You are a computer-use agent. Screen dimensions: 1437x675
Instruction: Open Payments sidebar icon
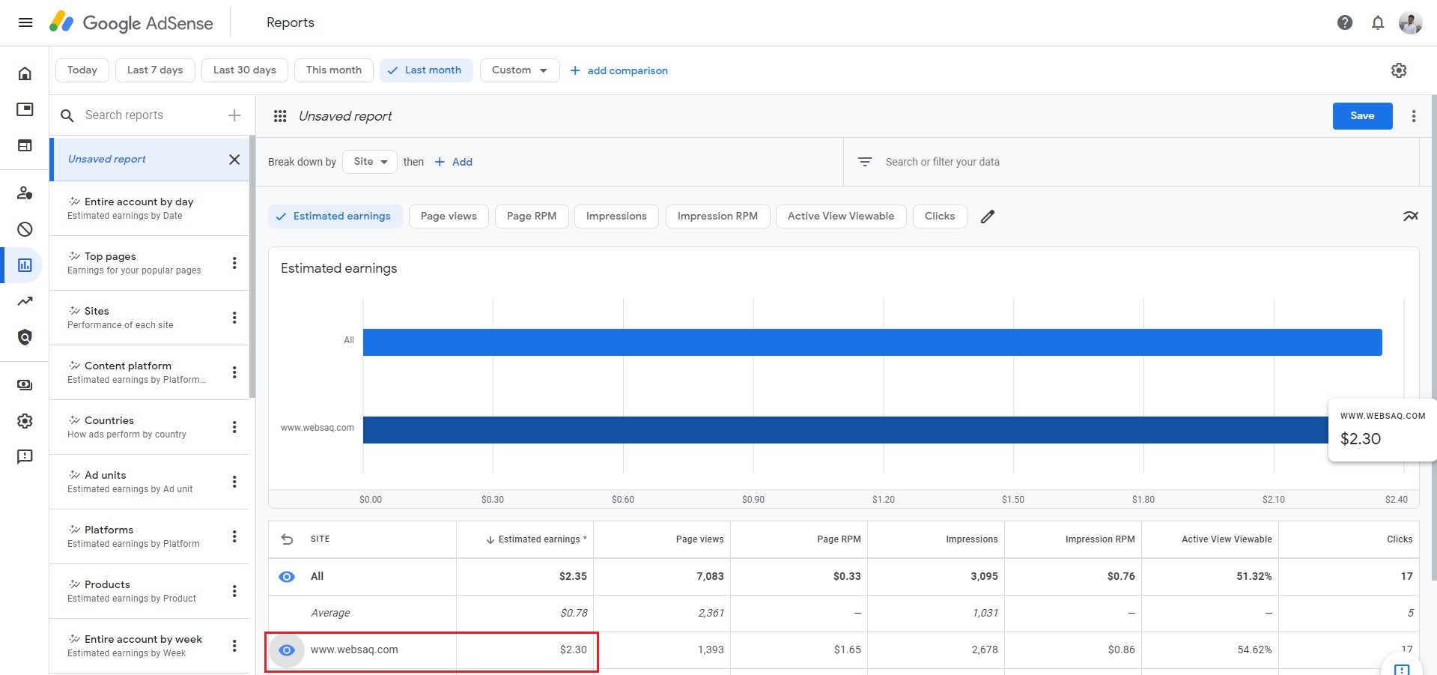(x=25, y=385)
